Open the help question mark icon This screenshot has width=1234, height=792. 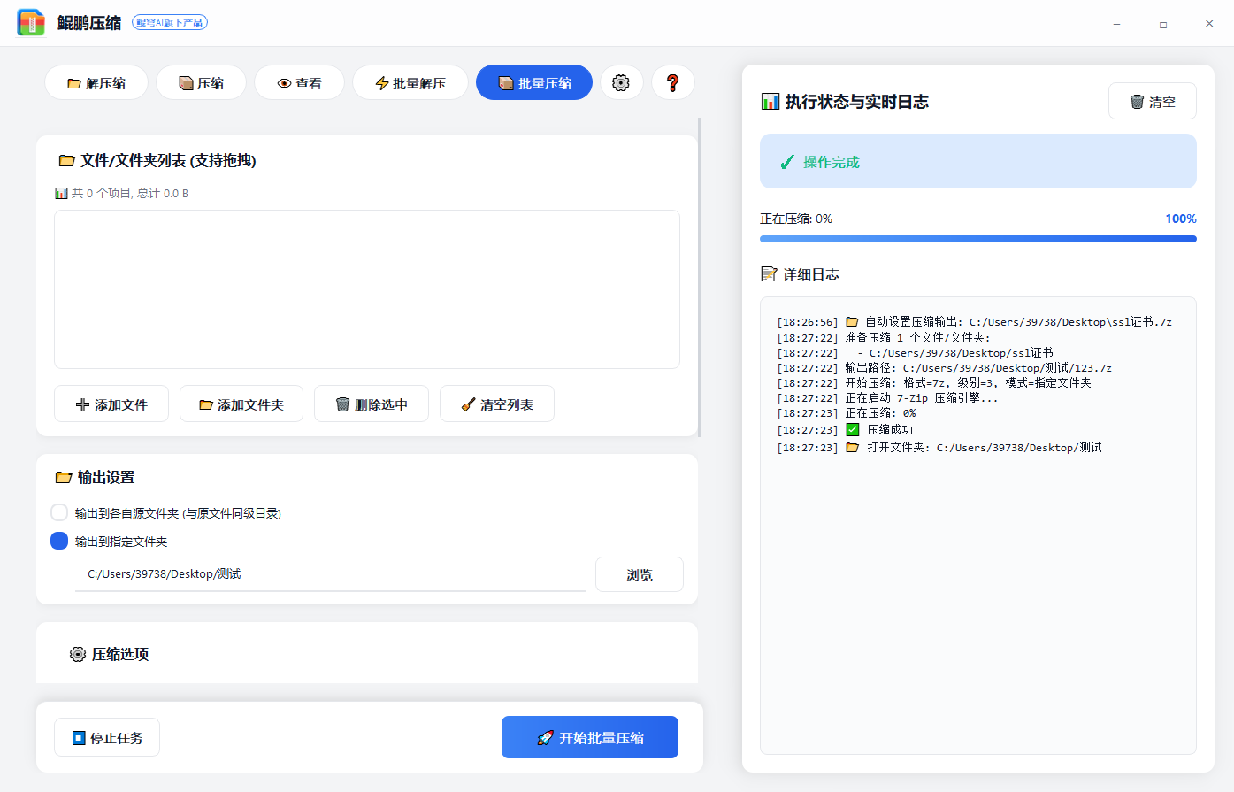(x=673, y=82)
